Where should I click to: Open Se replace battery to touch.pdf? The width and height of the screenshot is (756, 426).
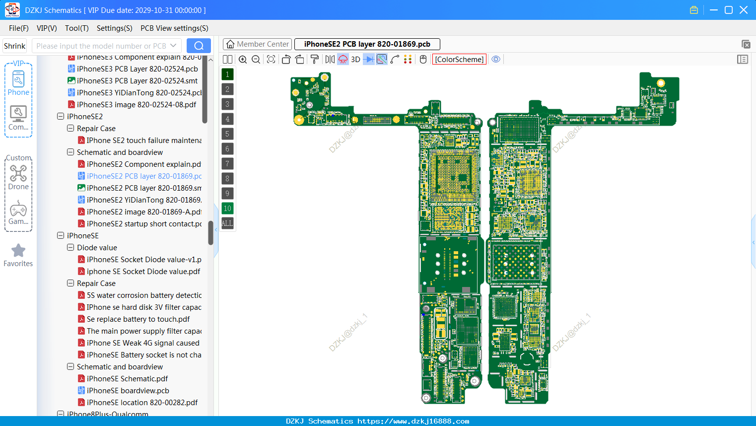[134, 319]
